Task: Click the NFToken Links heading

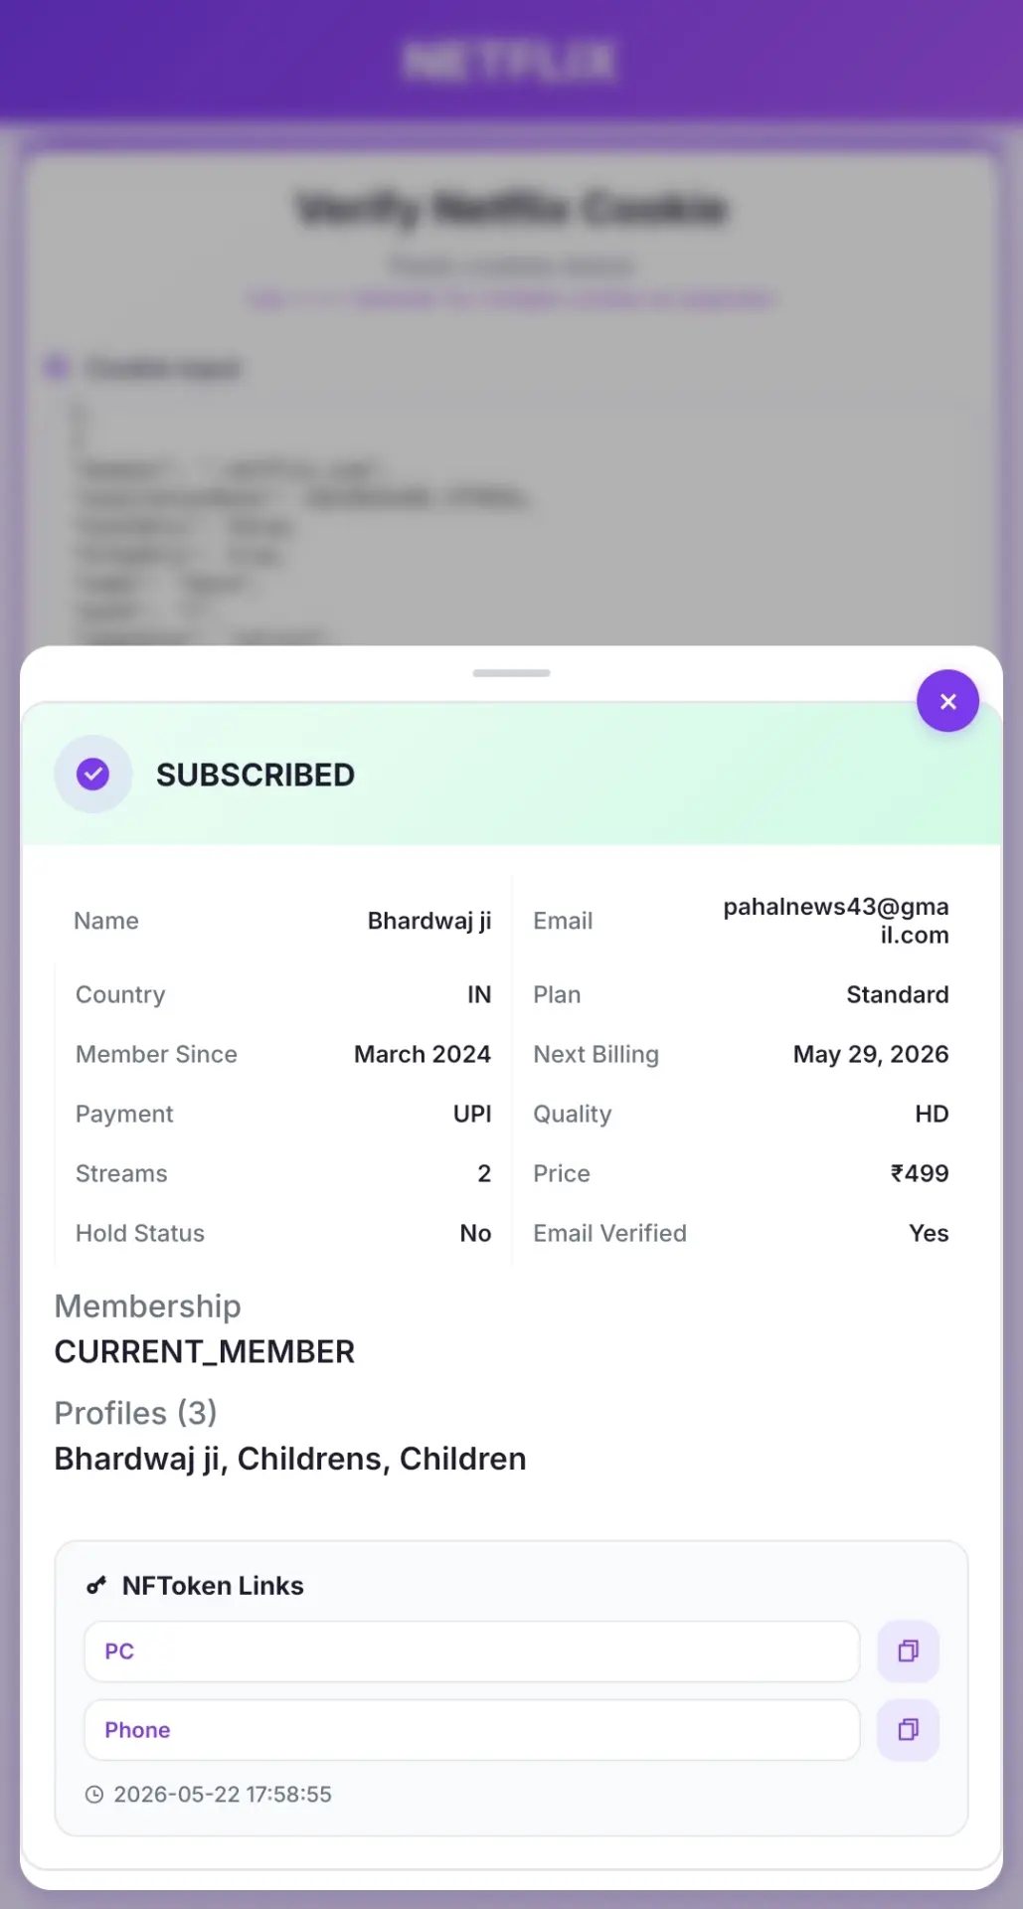Action: tap(213, 1586)
